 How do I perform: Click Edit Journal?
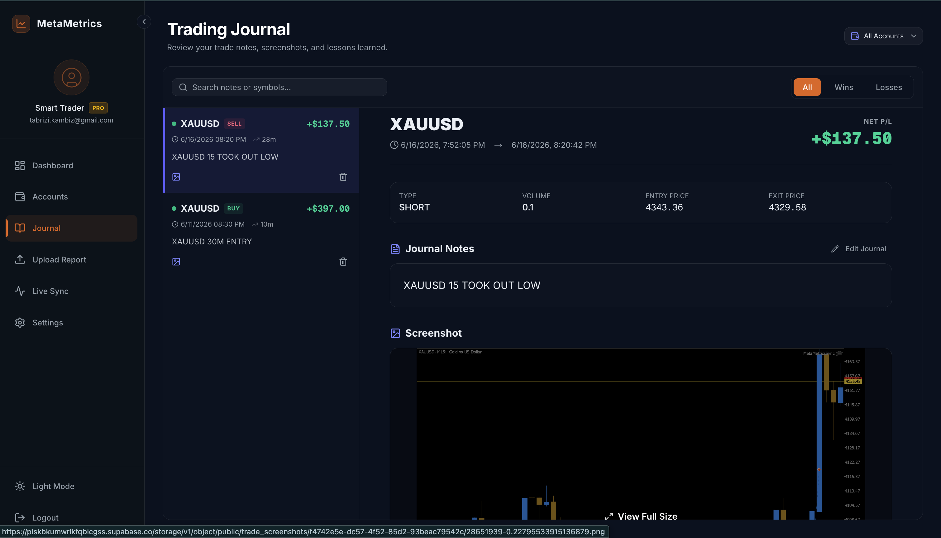(x=858, y=249)
